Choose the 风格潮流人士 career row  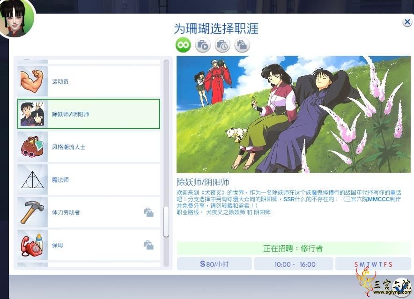(89, 147)
